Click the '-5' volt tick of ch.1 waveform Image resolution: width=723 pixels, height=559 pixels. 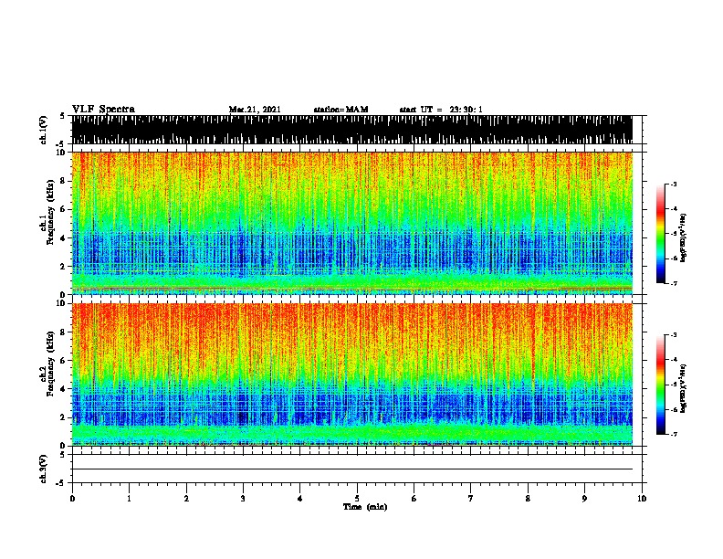60,144
